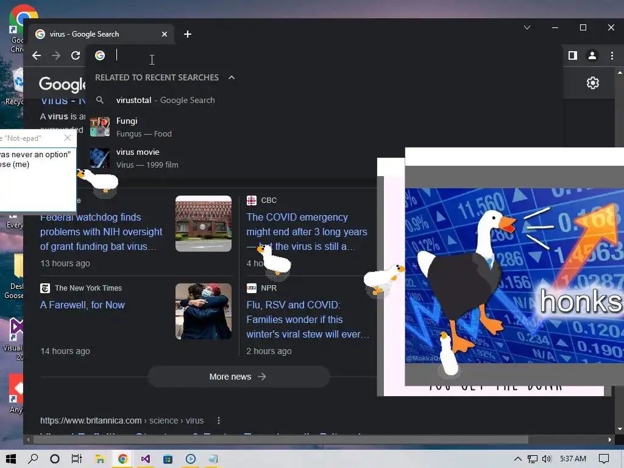The height and width of the screenshot is (468, 624).
Task: Open File Explorer from the taskbar
Action: (x=100, y=459)
